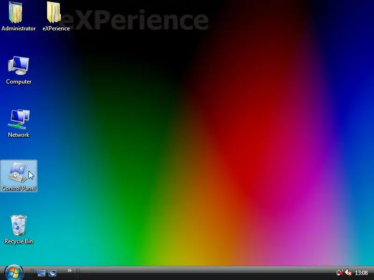Select the Recycle Bin icon
Screen dimensions: 374x280
click(19, 225)
